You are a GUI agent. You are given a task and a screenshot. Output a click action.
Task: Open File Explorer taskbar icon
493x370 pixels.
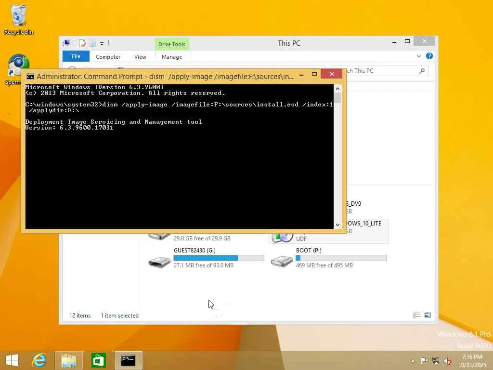click(69, 360)
